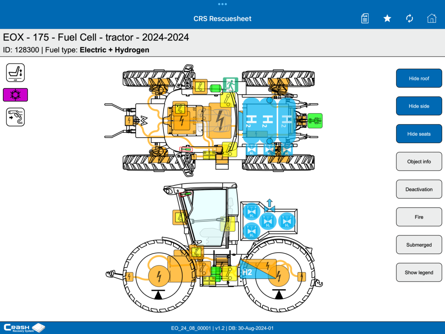Screen dimensions: 445x334
Task: Refresh the rescue sheet data
Action: 409,19
